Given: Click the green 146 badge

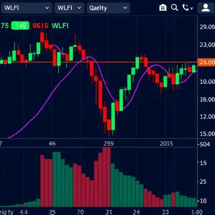Looking at the screenshot, I should pos(20,26).
